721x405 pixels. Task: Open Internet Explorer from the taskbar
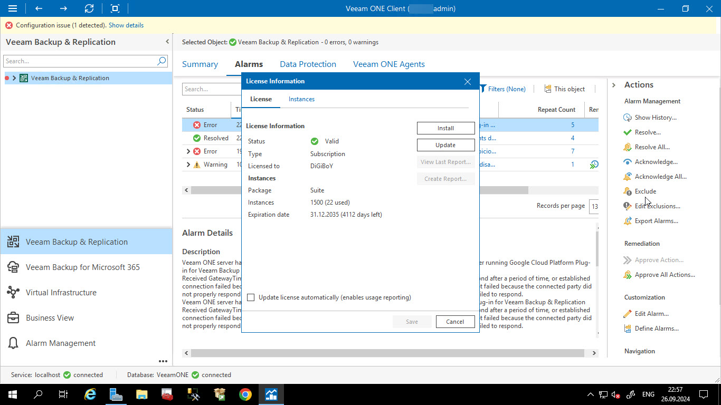click(90, 394)
